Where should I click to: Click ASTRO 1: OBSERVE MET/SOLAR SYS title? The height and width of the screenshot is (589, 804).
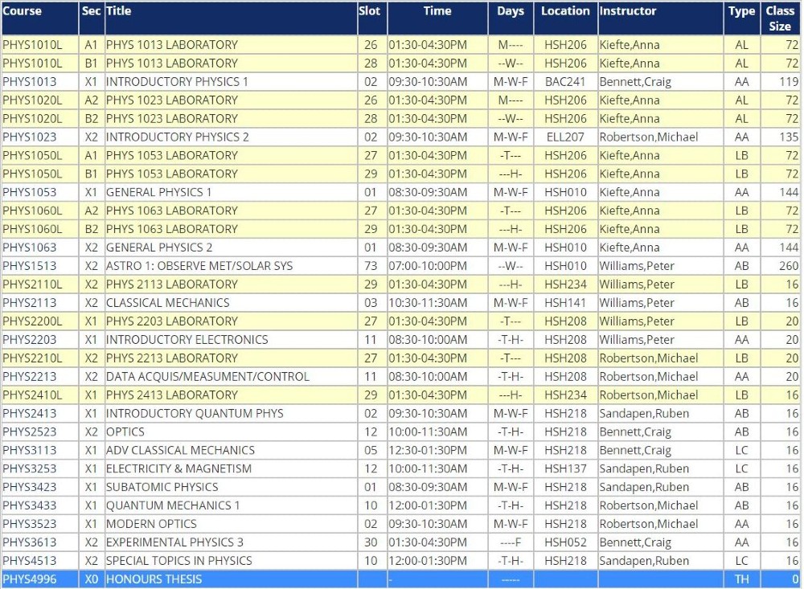(x=199, y=266)
